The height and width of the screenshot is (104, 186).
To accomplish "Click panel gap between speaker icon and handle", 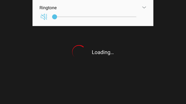I will click(x=50, y=17).
